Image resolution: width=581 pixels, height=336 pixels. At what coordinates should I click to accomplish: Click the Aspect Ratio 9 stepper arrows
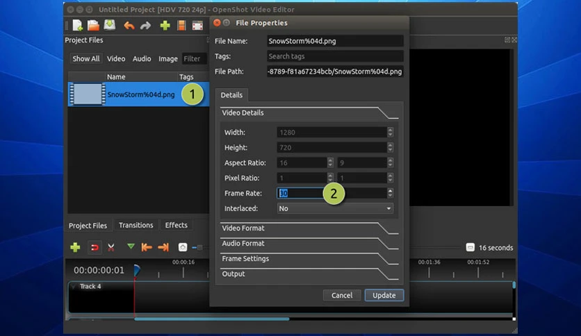390,162
